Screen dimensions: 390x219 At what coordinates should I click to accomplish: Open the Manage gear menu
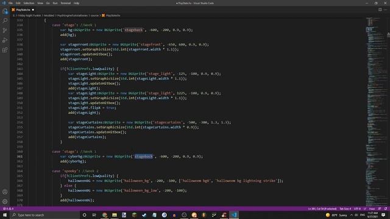5,201
